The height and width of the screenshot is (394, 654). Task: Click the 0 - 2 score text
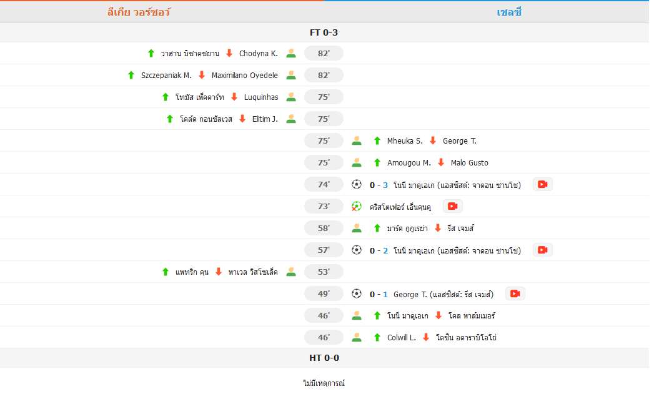coord(379,250)
